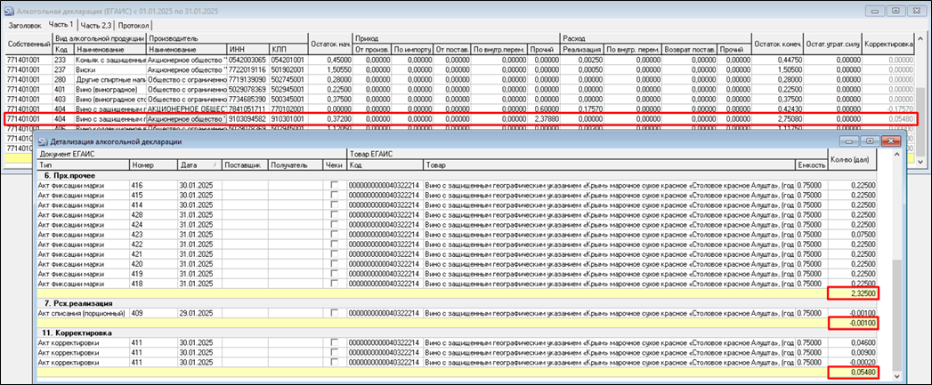932x385 pixels.
Task: Maximize the Детализация алкогольной декларации window
Action: (870, 141)
